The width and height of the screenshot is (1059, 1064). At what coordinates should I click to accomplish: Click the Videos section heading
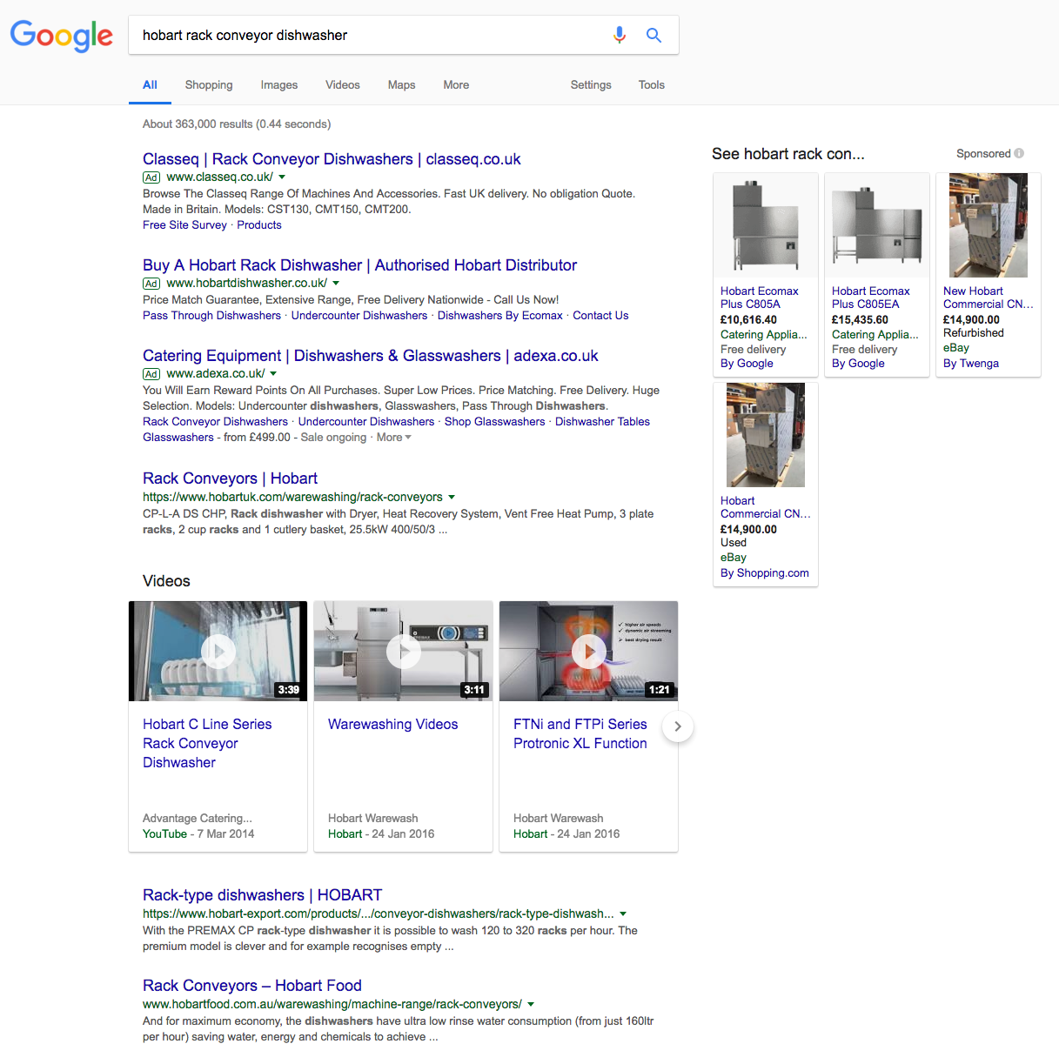pyautogui.click(x=166, y=581)
